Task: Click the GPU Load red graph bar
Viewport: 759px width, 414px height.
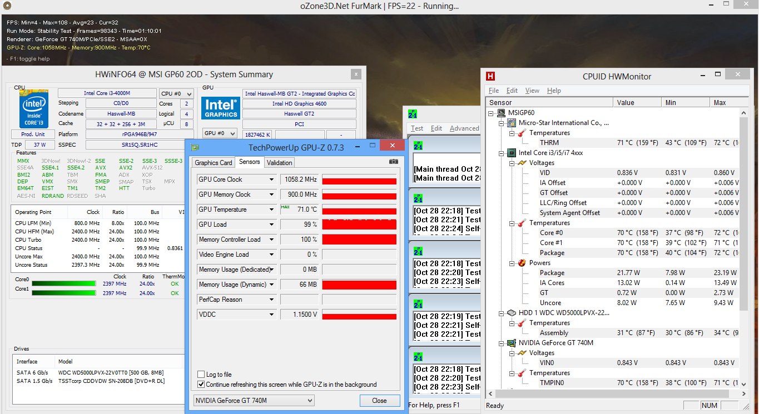Action: pos(359,225)
